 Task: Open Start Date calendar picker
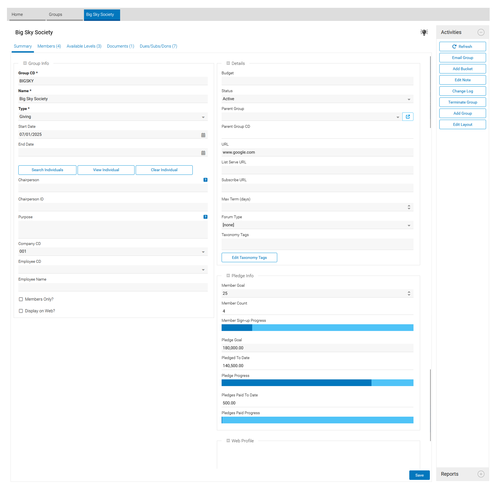tap(203, 135)
